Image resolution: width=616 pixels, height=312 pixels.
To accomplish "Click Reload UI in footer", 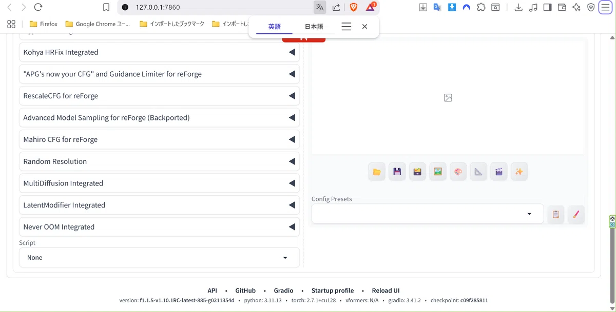I will pyautogui.click(x=386, y=290).
